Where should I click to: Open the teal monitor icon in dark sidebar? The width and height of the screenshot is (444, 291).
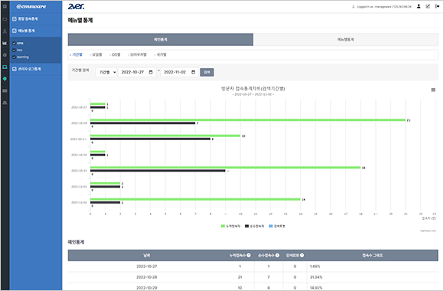click(5, 67)
